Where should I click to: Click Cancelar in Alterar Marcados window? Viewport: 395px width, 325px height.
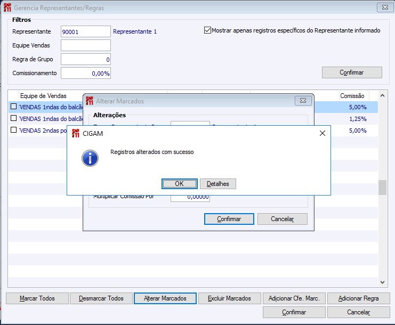pos(283,219)
